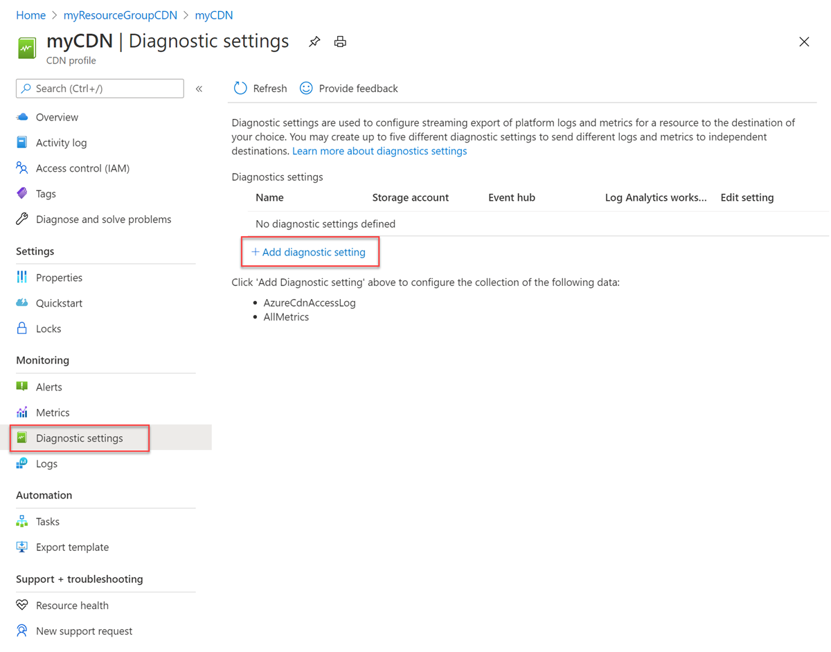Focus the Search (Ctrl+/) input field
Image resolution: width=831 pixels, height=652 pixels.
[100, 89]
